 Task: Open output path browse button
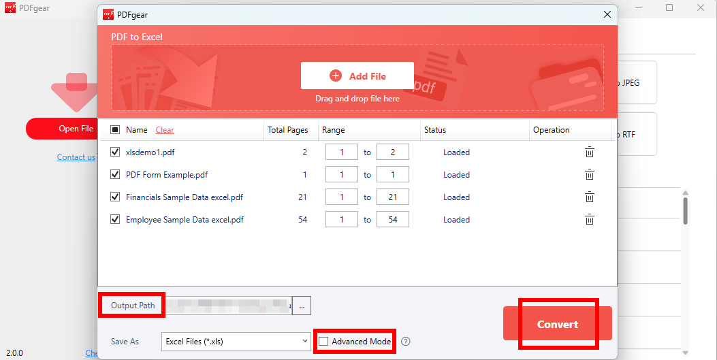[x=302, y=306]
